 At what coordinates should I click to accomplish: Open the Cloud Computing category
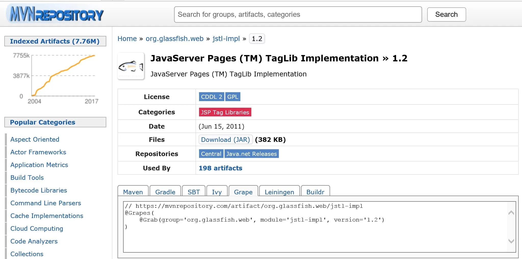click(x=37, y=228)
